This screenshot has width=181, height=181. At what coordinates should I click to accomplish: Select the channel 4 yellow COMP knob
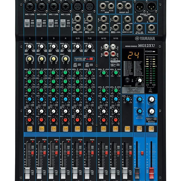[x=66, y=59]
